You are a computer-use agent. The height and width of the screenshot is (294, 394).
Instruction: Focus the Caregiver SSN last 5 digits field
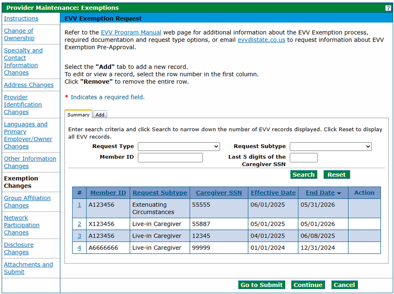303,157
